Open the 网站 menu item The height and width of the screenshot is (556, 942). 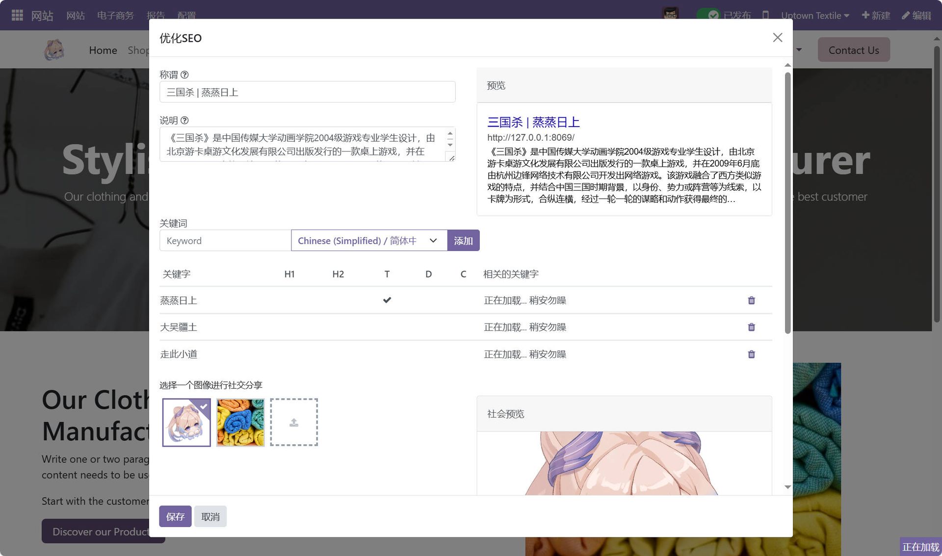pos(76,15)
